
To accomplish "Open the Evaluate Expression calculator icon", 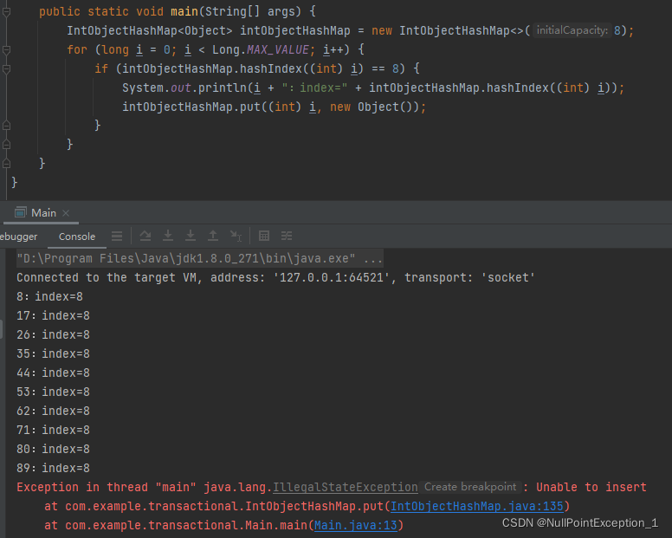I will click(x=264, y=236).
